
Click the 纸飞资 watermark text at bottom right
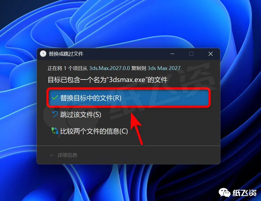[244, 193]
